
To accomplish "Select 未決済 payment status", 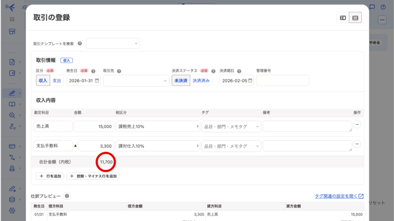I will [x=180, y=81].
